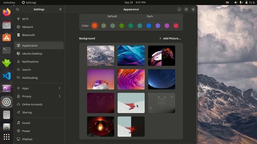Click the Sound music note icon

18,123
